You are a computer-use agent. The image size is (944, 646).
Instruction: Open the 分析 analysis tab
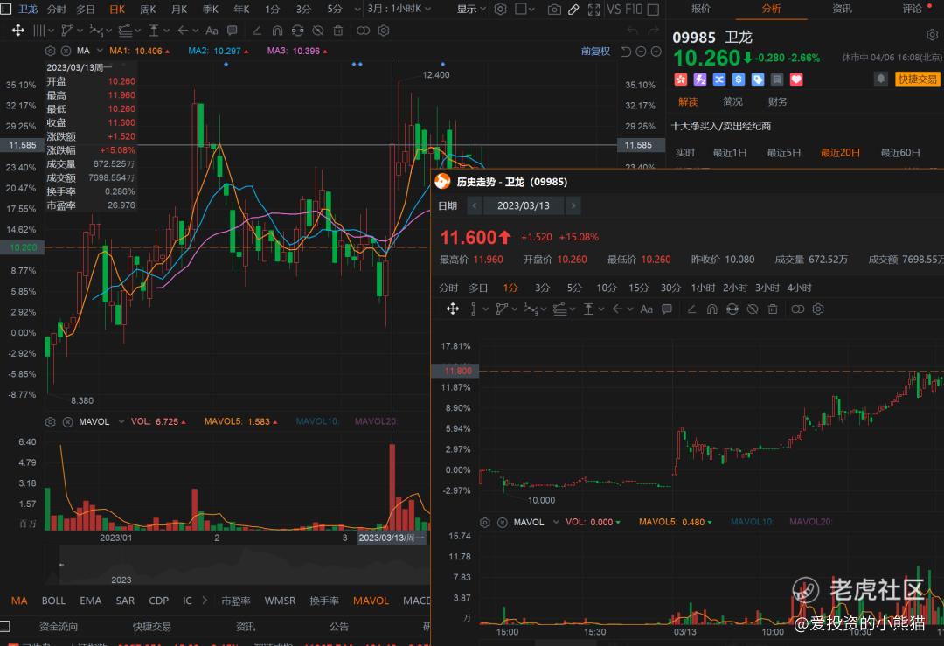(x=771, y=9)
